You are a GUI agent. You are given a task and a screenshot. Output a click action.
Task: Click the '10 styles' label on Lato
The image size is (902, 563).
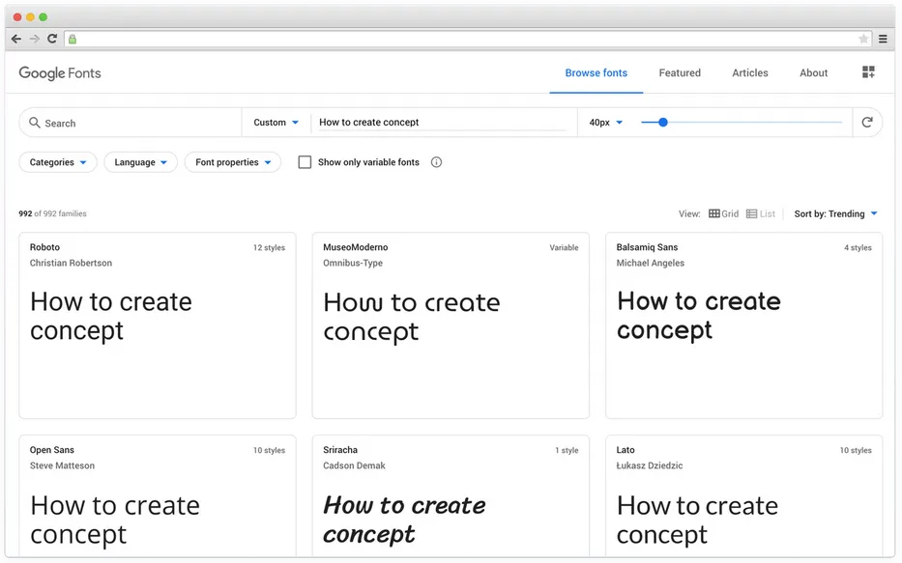(x=856, y=450)
